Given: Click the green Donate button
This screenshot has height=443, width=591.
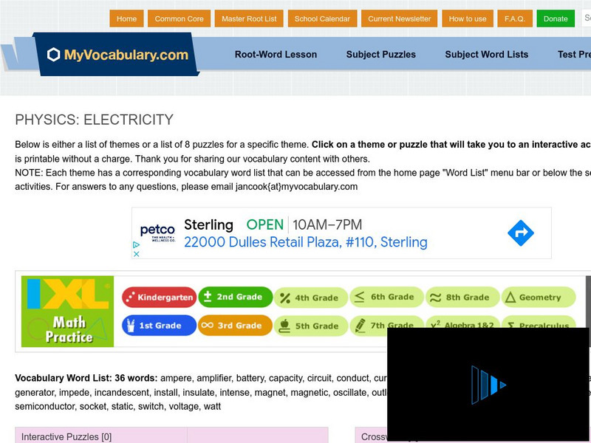Looking at the screenshot, I should pos(556,18).
